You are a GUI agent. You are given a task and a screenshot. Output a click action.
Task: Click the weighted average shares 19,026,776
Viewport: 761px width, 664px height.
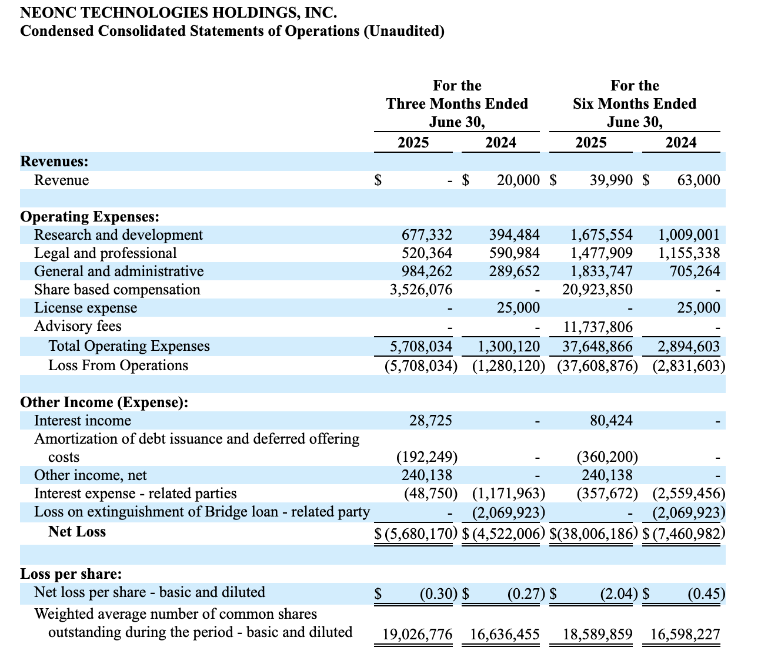click(418, 634)
